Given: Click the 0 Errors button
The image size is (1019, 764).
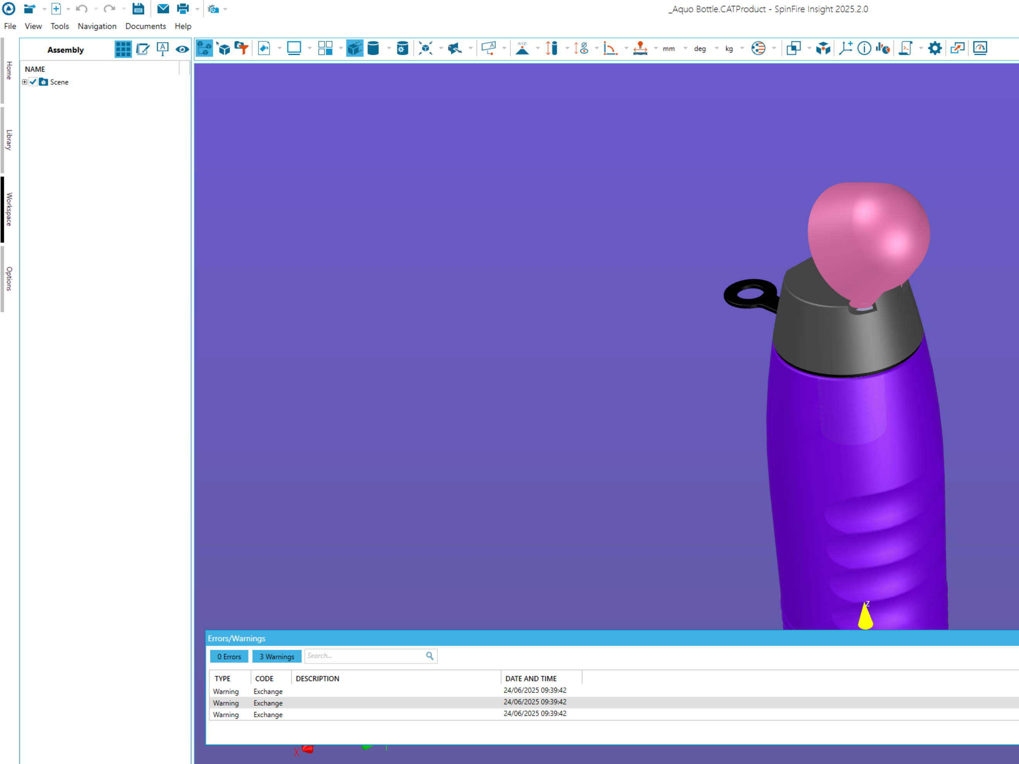Looking at the screenshot, I should pos(229,657).
